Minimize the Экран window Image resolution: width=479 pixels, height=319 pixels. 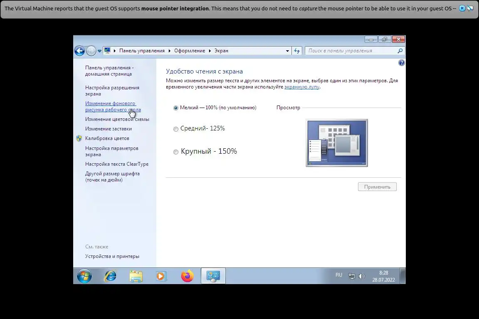(371, 39)
